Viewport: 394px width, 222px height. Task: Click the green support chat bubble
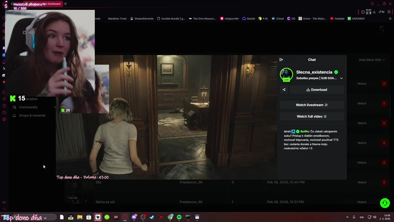coord(385,203)
